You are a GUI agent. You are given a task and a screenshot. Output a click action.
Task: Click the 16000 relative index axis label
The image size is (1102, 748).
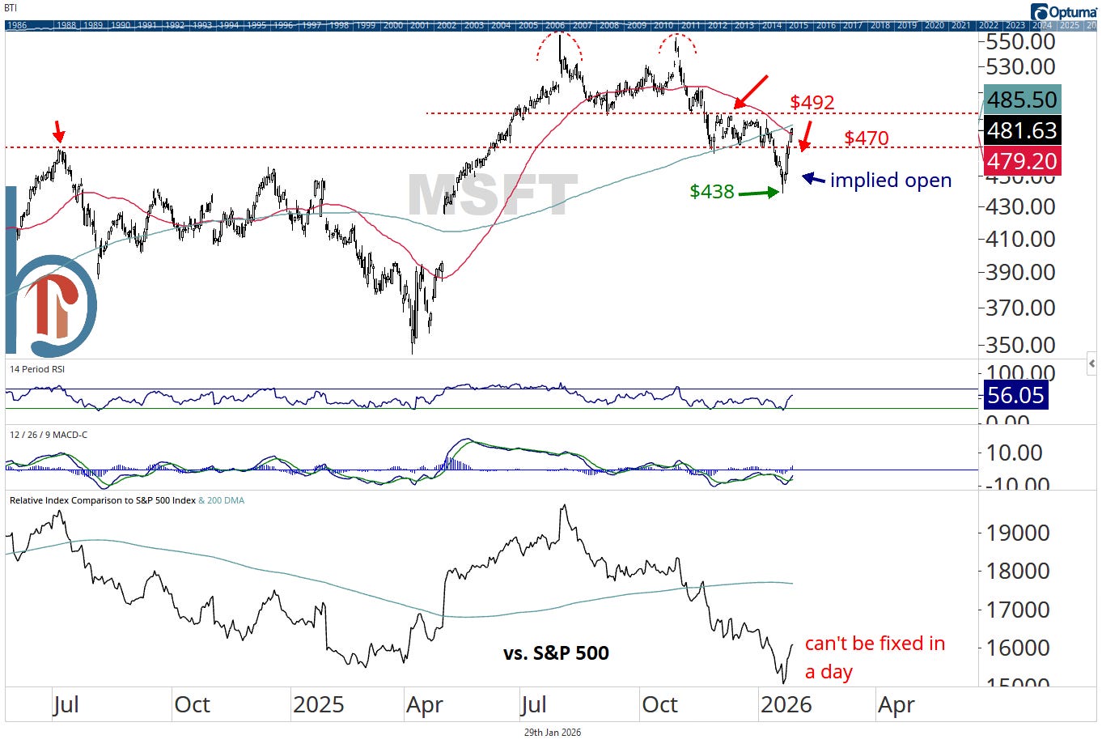point(1016,648)
